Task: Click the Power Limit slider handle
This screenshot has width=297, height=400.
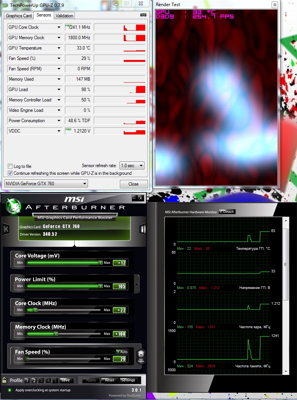Action: pos(101,286)
